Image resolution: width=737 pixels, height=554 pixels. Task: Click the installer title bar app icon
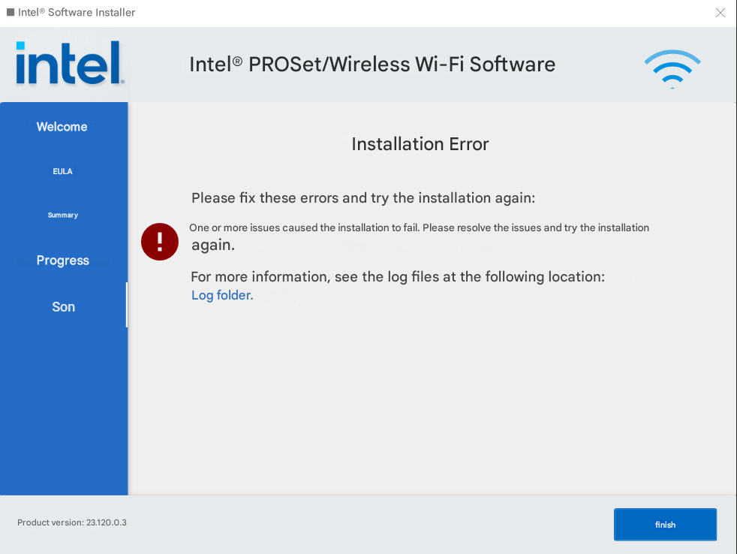click(11, 13)
